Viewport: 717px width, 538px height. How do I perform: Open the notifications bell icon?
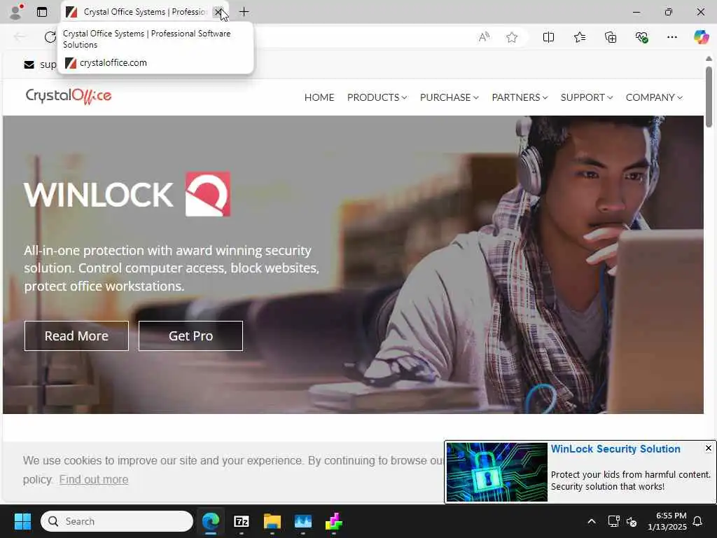[x=698, y=521]
